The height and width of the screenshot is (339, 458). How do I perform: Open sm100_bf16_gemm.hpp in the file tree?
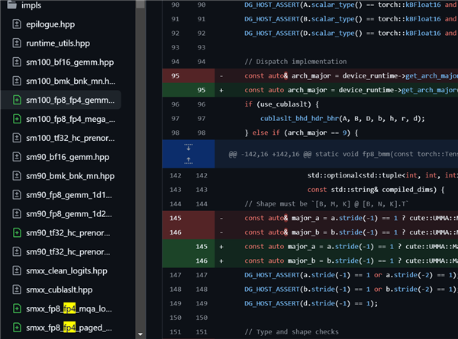pyautogui.click(x=69, y=62)
